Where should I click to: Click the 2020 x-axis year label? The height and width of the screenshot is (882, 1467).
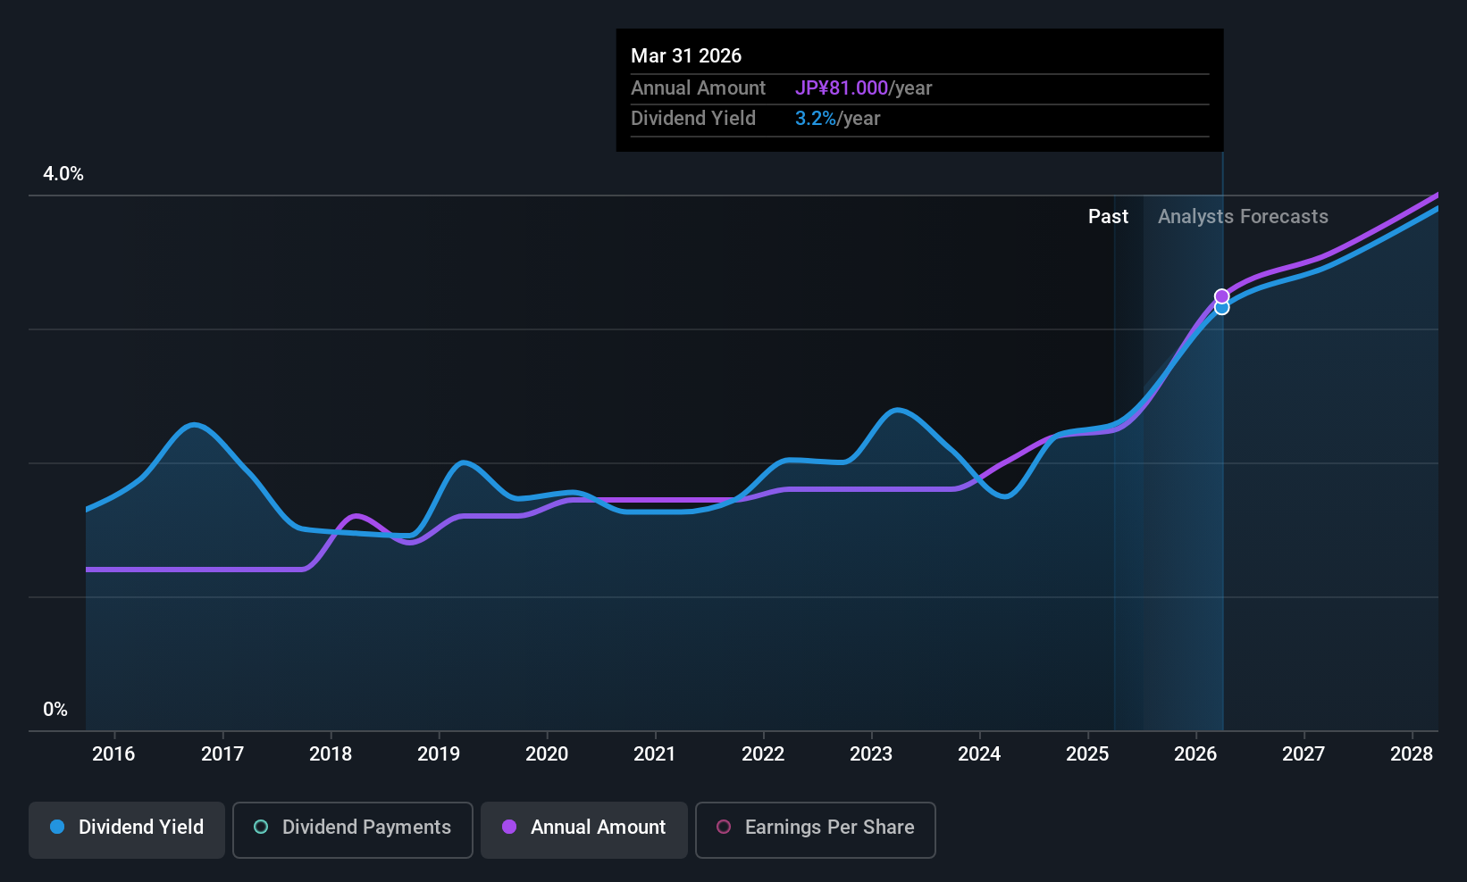coord(547,754)
